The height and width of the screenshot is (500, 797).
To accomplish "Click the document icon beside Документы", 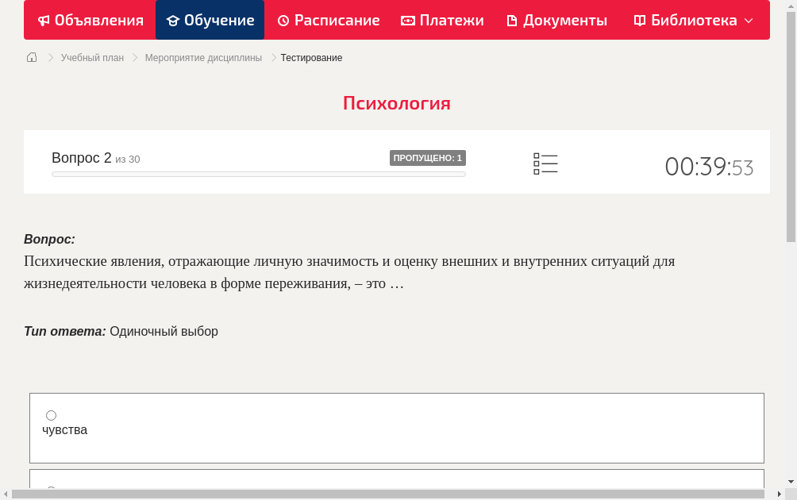I will pos(513,20).
